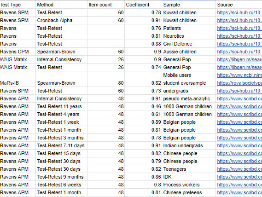Viewport: 262px width, 197px height.
Task: Select the Process workers cell
Action: (x=189, y=185)
